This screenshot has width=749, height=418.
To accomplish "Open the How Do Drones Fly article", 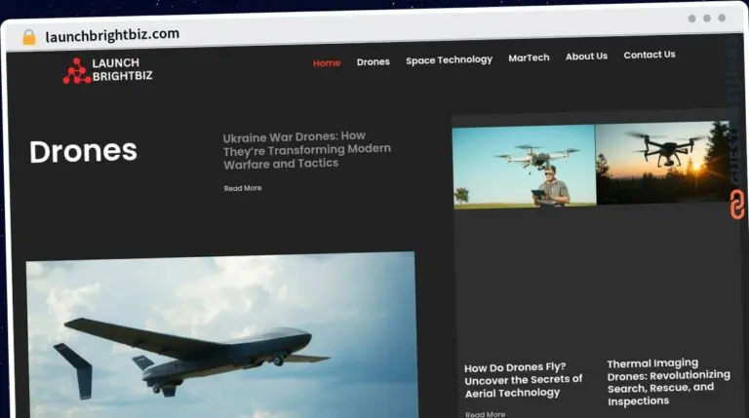I will click(523, 379).
